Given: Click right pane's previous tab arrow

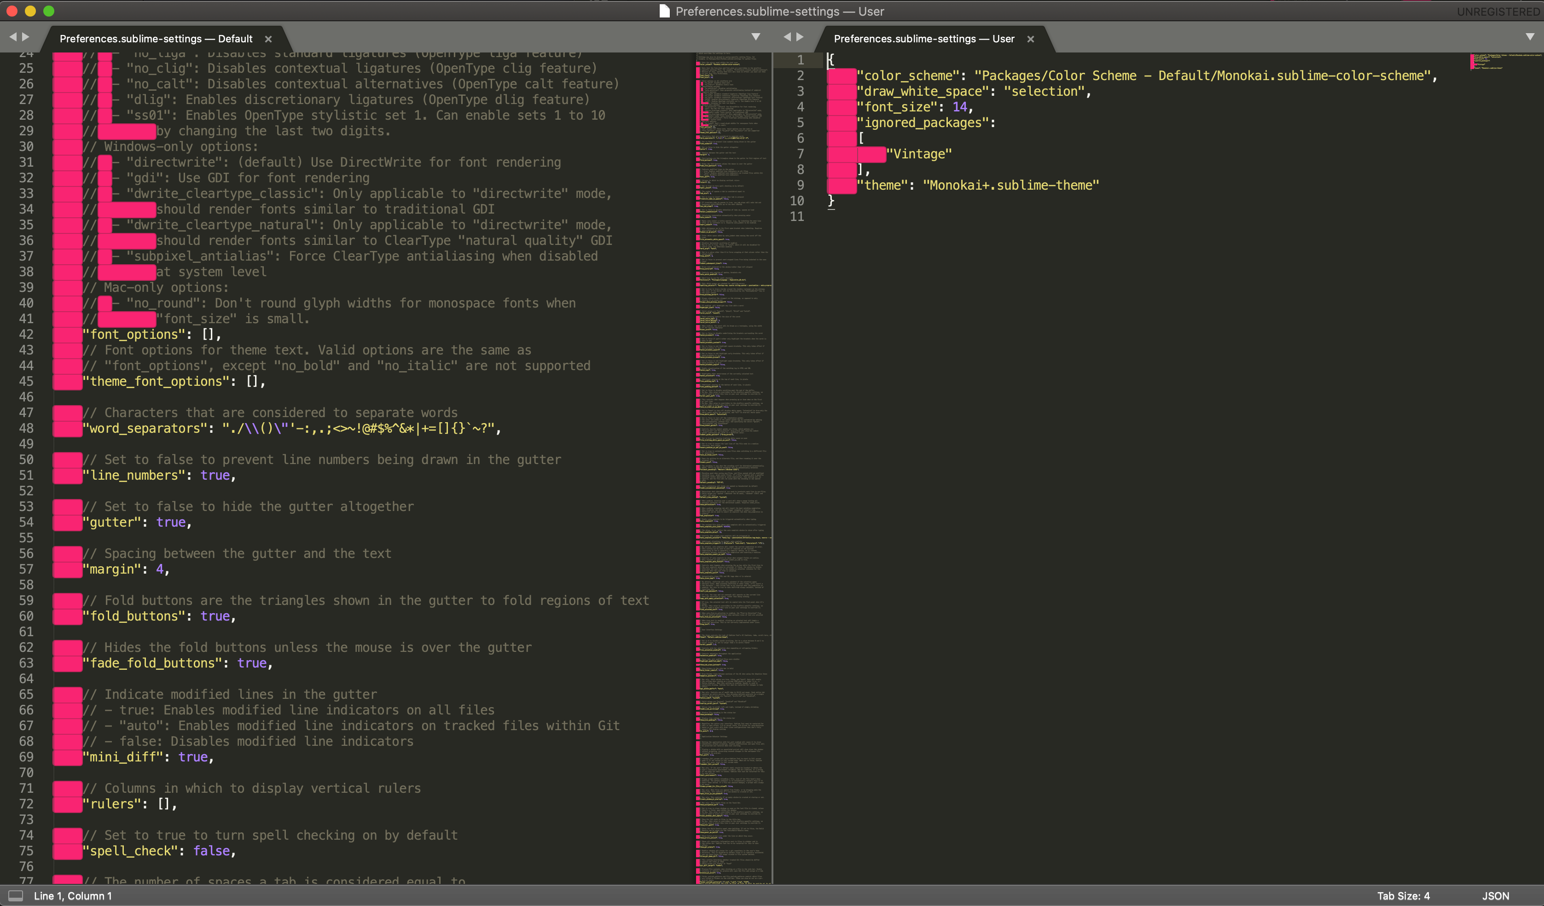Looking at the screenshot, I should [787, 37].
